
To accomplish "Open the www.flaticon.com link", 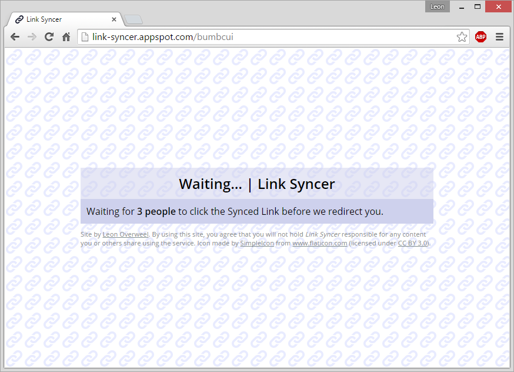I will [x=319, y=243].
